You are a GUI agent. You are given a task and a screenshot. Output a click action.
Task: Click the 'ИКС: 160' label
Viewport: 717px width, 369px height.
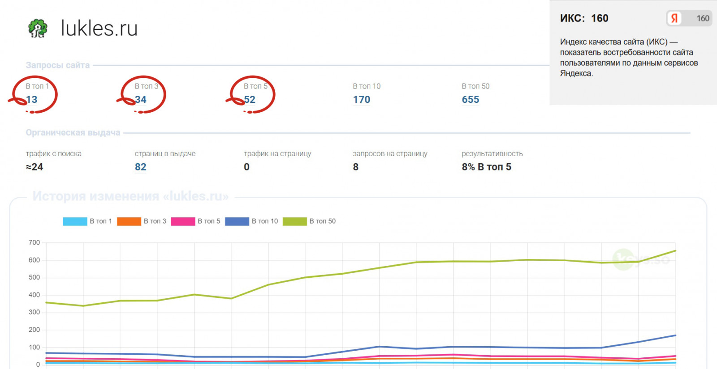tap(584, 18)
